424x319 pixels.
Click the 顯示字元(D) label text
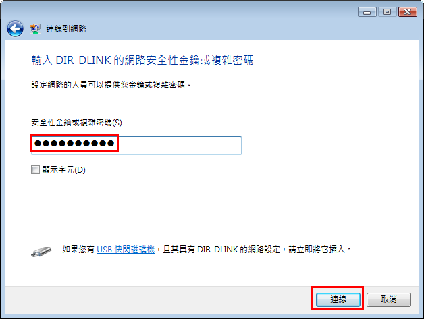64,170
